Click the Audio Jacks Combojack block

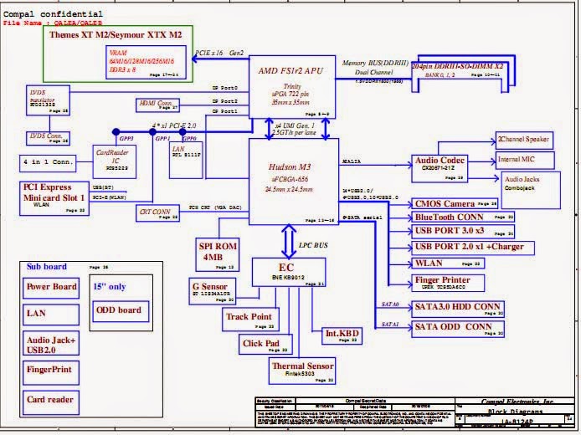point(531,190)
